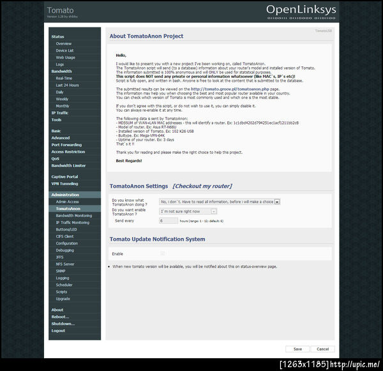Save the settings
The width and height of the screenshot is (383, 371).
(297, 349)
